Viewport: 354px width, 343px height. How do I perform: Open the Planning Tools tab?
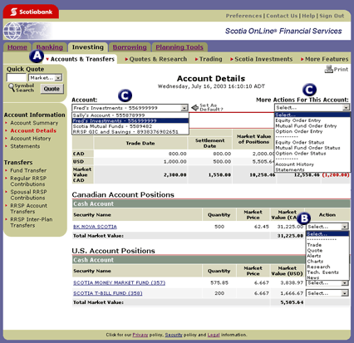tap(179, 47)
